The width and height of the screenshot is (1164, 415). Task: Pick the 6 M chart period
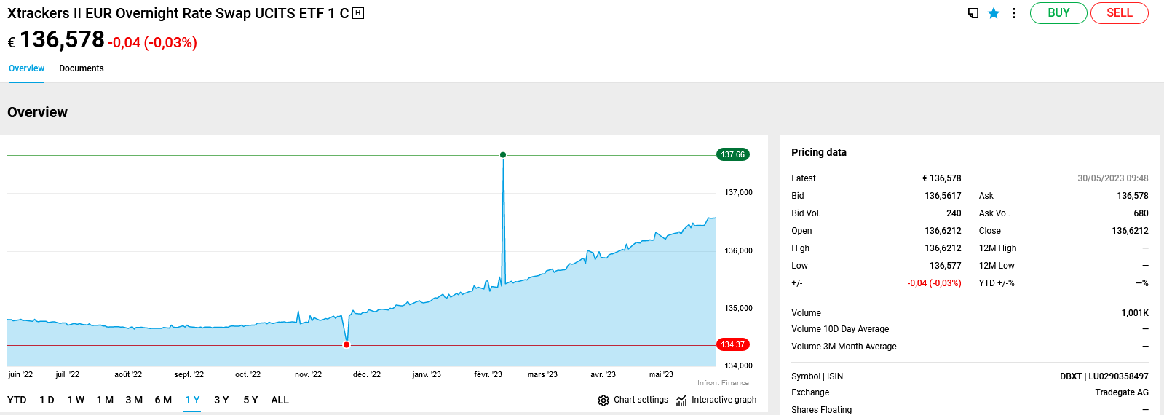(x=163, y=400)
